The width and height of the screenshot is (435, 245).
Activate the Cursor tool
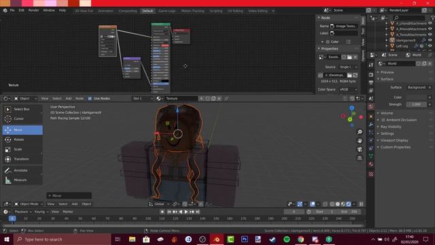tap(22, 118)
